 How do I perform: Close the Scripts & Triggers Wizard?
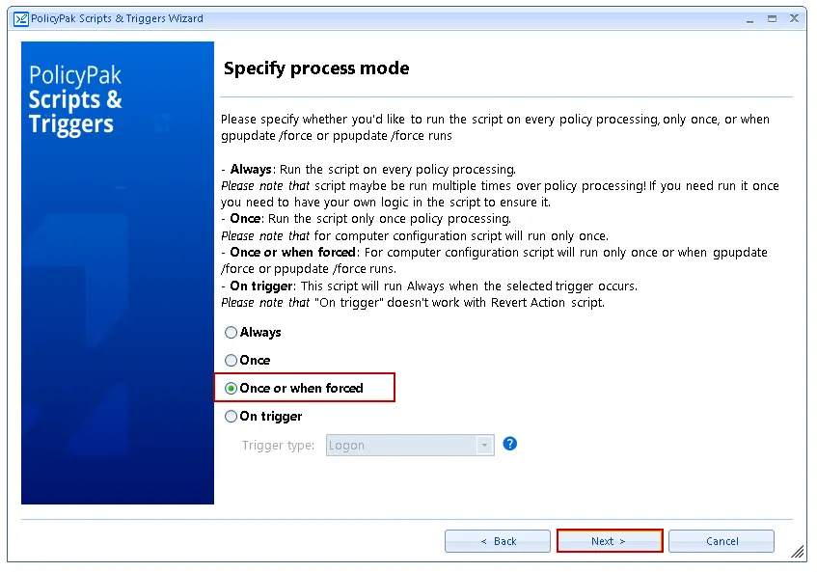pyautogui.click(x=794, y=18)
